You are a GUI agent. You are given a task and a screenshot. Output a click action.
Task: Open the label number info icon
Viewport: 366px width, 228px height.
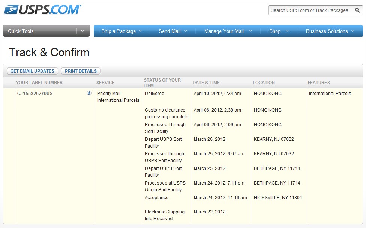tap(89, 93)
